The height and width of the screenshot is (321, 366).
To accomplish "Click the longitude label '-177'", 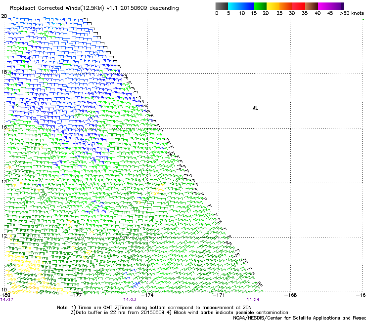I will [76, 295].
